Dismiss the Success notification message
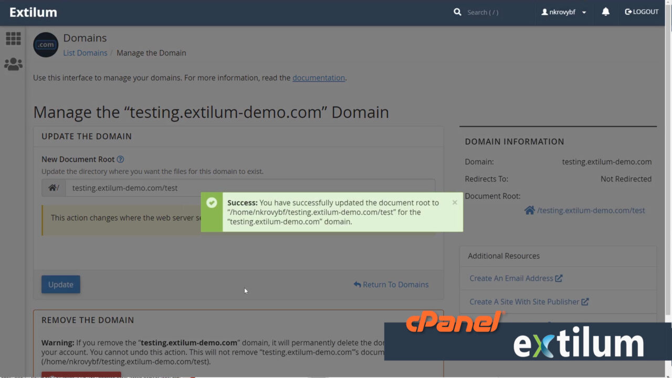 tap(454, 202)
